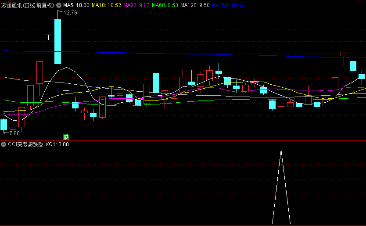
Task: Click the red cross doji candle below the spike
Action: point(281,106)
